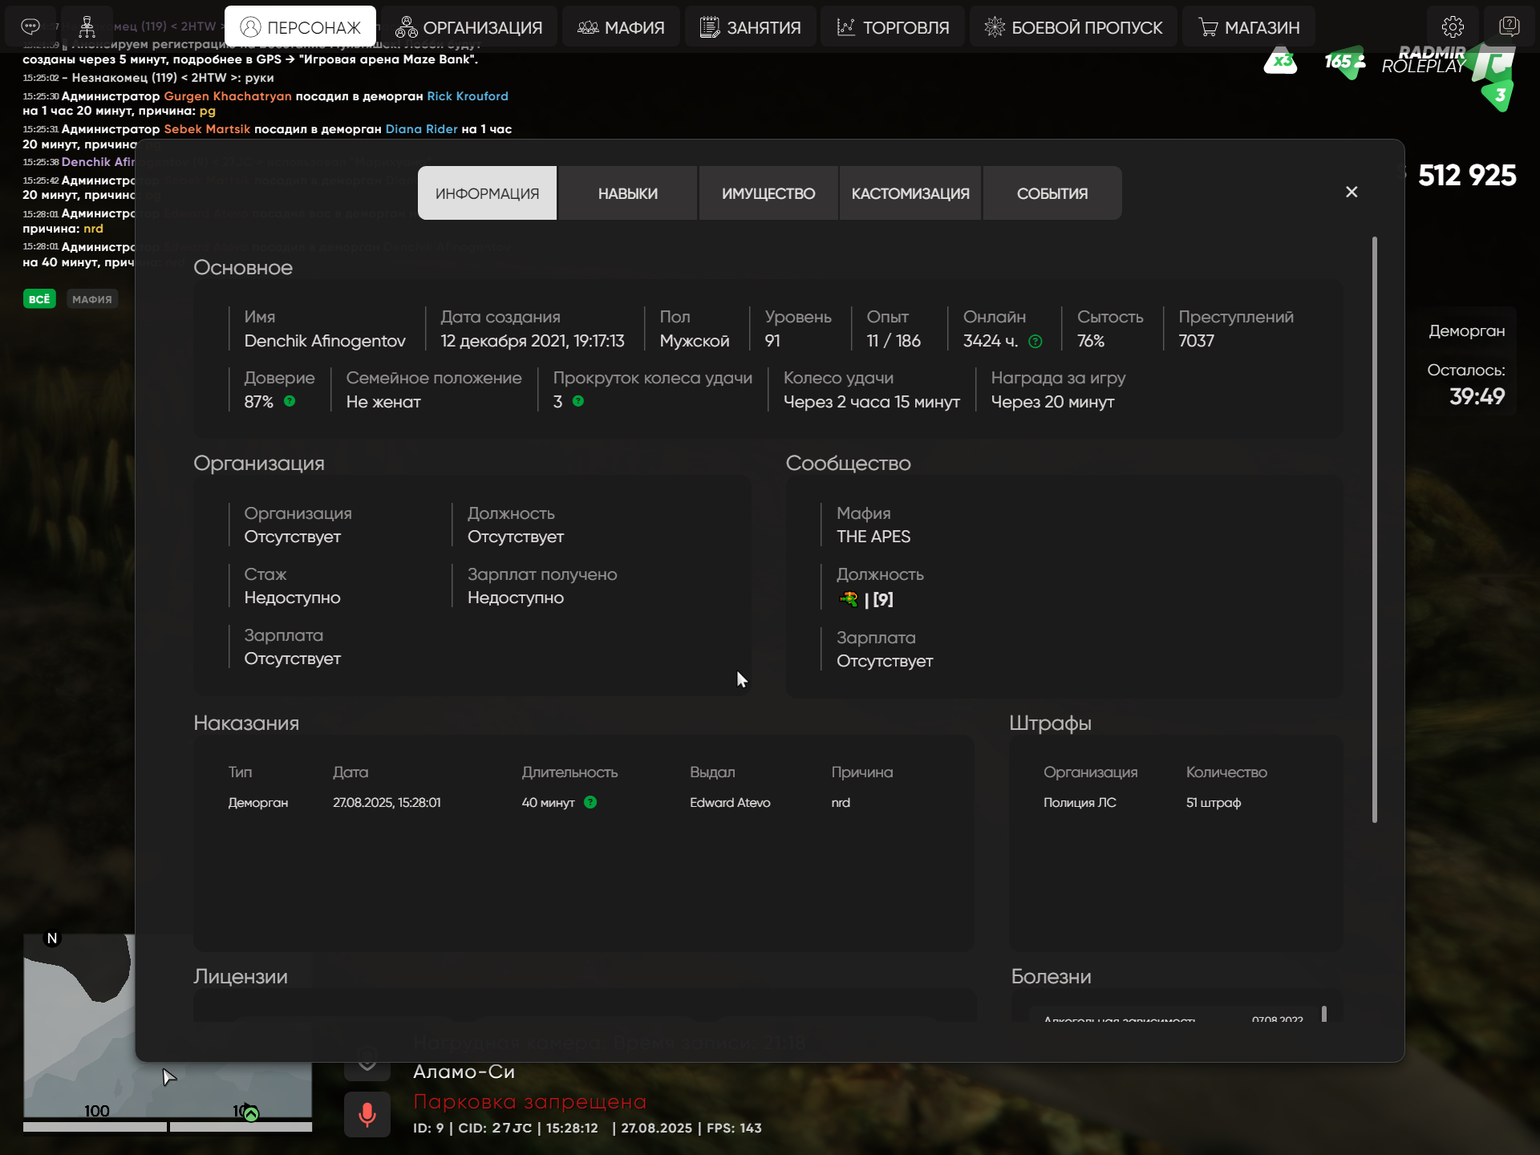Open settings gear icon
This screenshot has width=1540, height=1155.
coord(1453,26)
